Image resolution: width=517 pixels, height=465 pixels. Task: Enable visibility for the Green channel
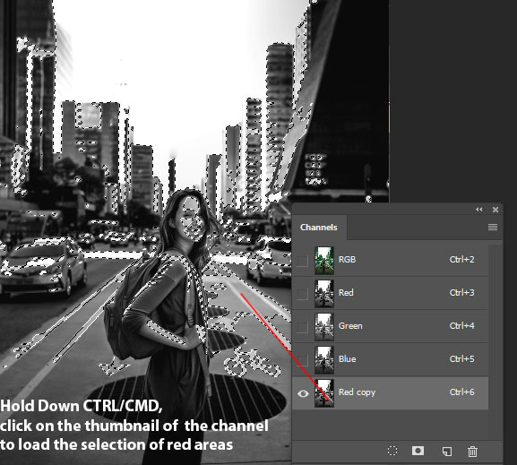click(302, 327)
